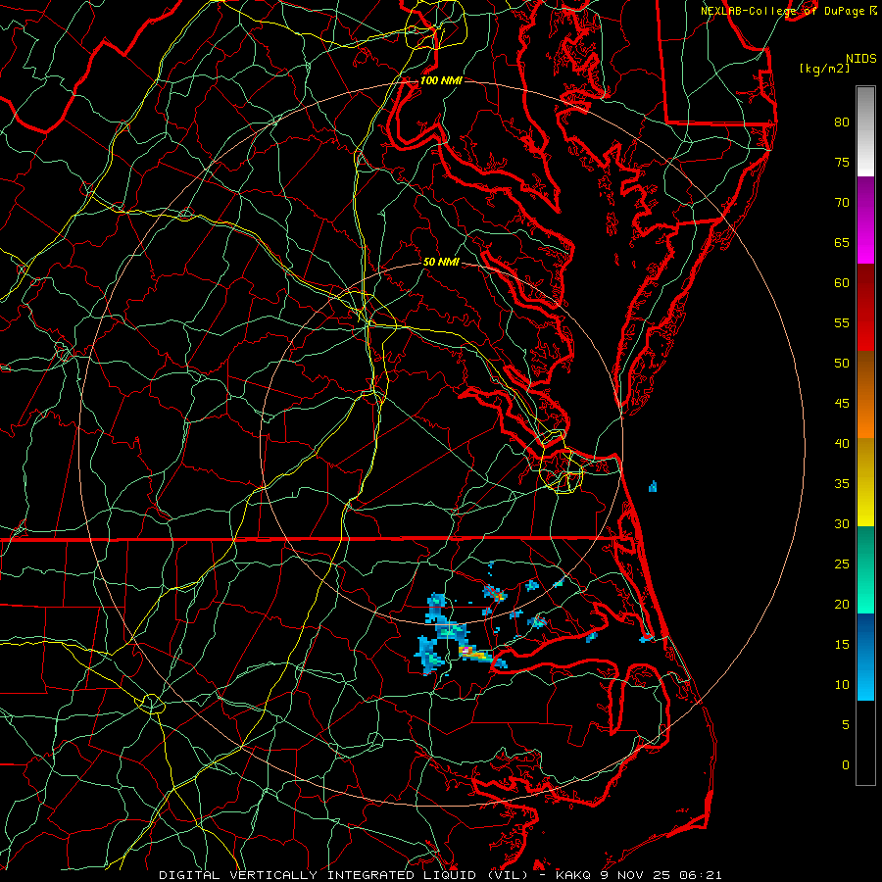882x882 pixels.
Task: Click the legend value 55
Action: (x=842, y=322)
